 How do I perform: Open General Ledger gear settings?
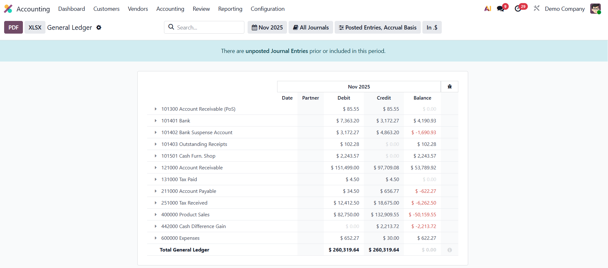[x=99, y=28]
